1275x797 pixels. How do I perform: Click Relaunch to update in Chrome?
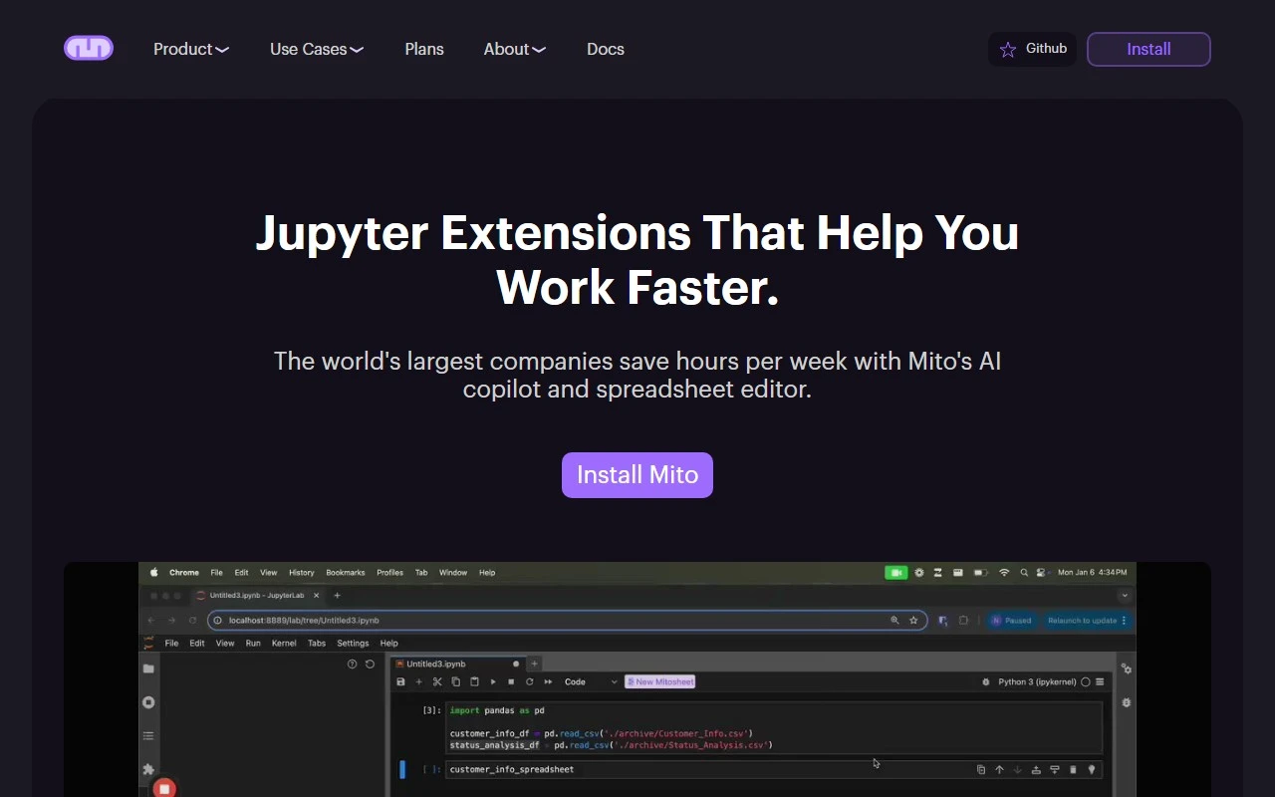coord(1088,620)
